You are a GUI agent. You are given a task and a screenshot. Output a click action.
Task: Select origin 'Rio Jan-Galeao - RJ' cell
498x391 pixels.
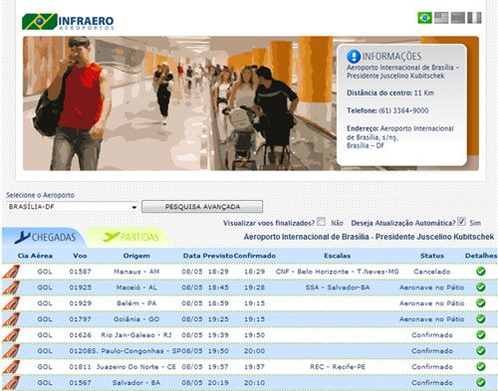(x=136, y=335)
